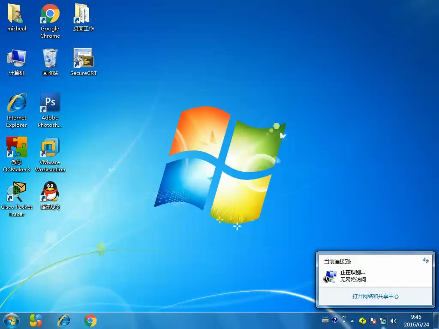Select the 桌面工作 folder shortcut
The image size is (439, 329).
tap(84, 17)
